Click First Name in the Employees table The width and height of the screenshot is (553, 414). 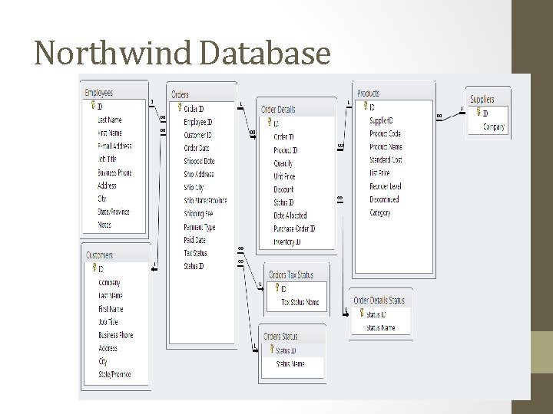click(x=110, y=133)
